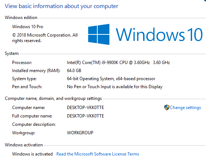This screenshot has height=161, width=206.
Task: Click the Installed memory (RAM): label
Action: pyautogui.click(x=36, y=71)
